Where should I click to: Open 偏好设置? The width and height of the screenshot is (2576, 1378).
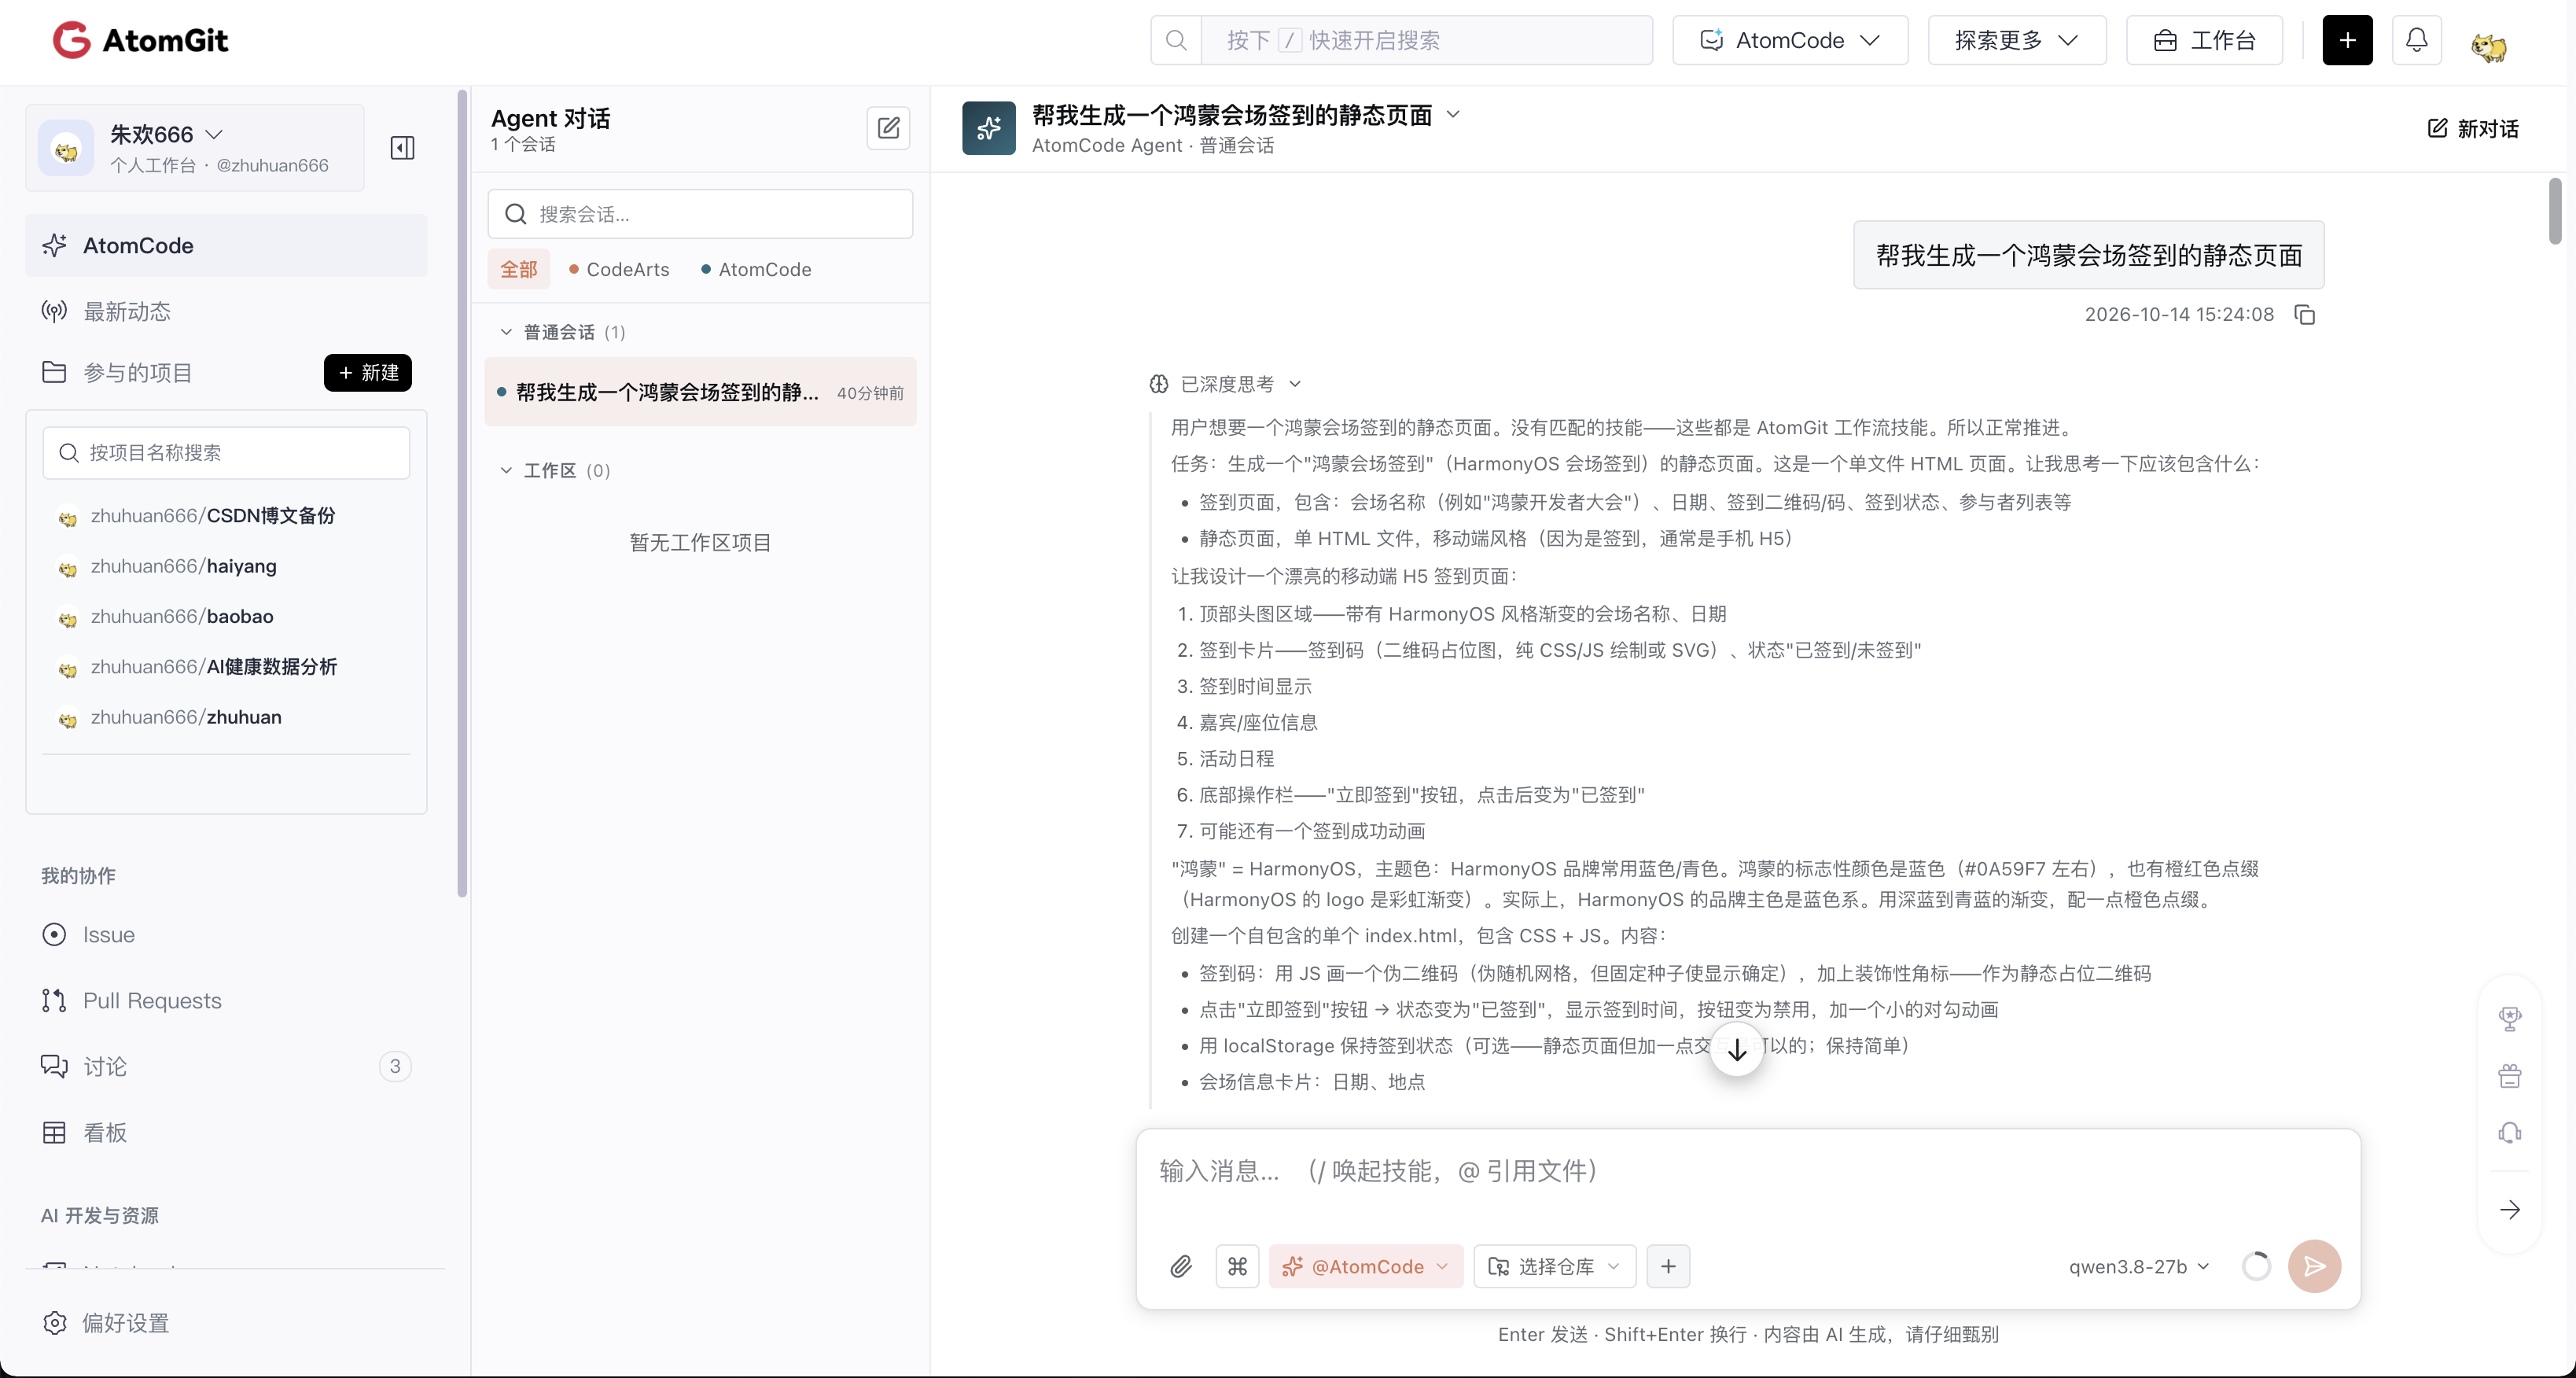tap(106, 1323)
